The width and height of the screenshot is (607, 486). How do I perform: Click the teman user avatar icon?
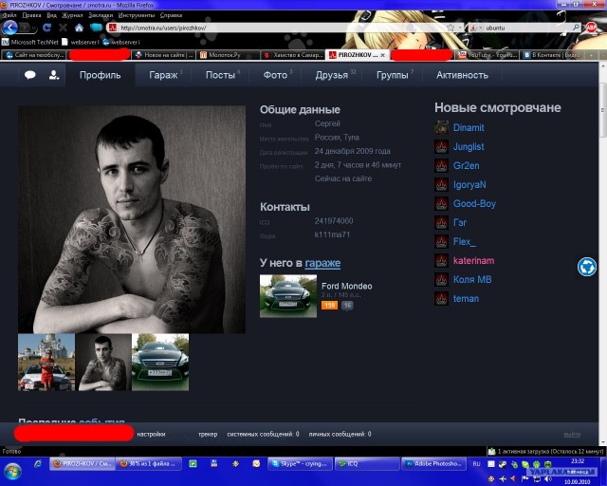click(441, 298)
